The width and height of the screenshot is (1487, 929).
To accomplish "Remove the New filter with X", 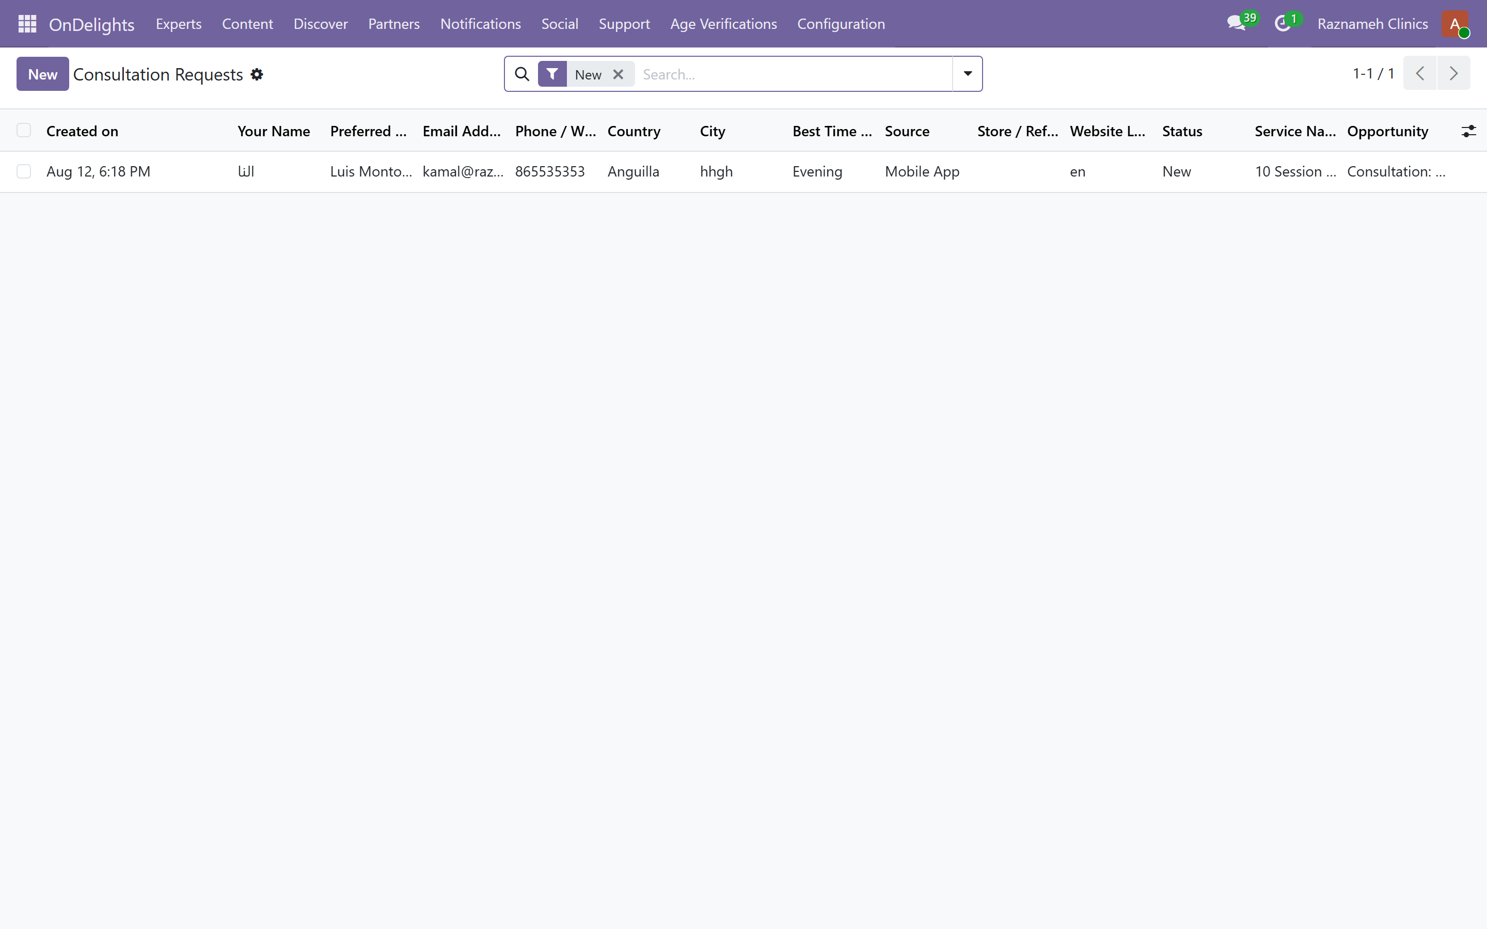I will click(618, 74).
